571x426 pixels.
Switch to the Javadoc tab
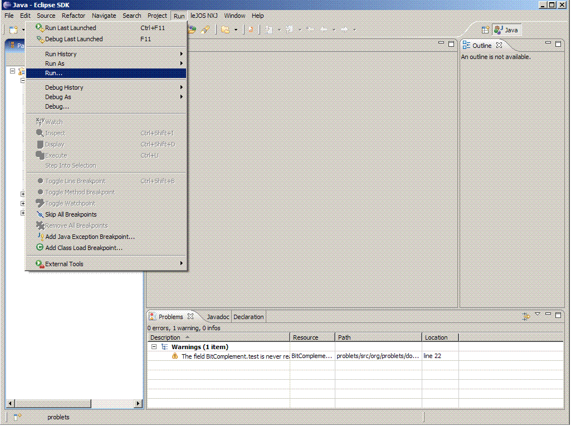click(218, 317)
